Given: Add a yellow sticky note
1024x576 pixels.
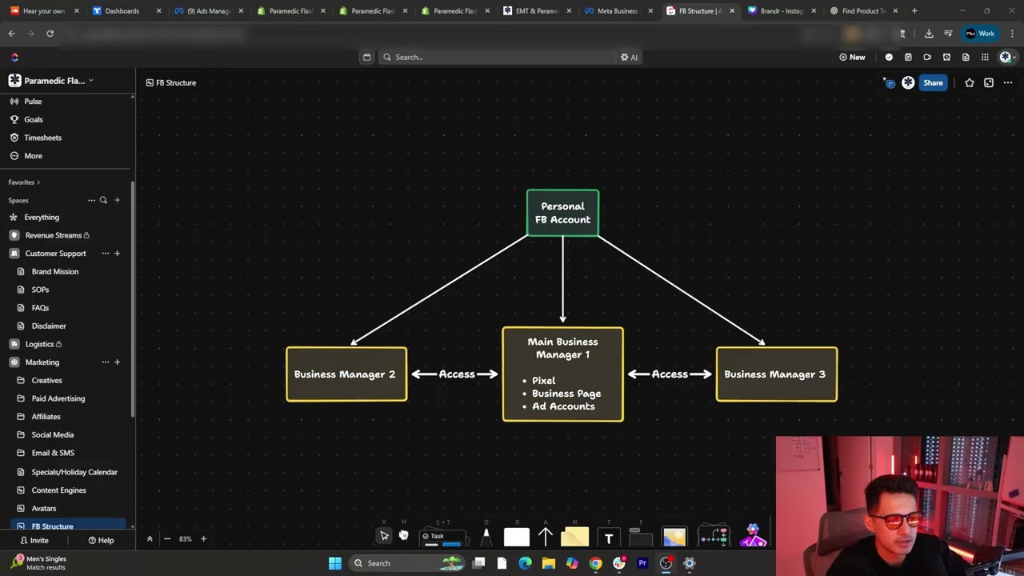Looking at the screenshot, I should 574,537.
